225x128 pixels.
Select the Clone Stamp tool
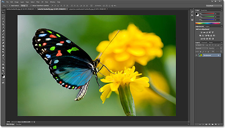point(3,37)
